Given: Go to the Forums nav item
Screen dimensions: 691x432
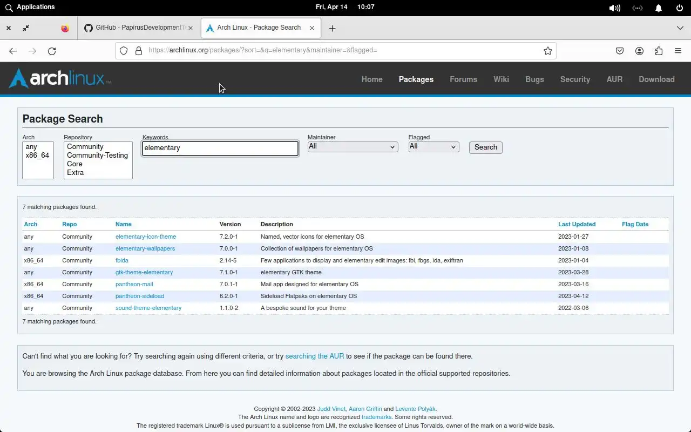Looking at the screenshot, I should pyautogui.click(x=463, y=79).
